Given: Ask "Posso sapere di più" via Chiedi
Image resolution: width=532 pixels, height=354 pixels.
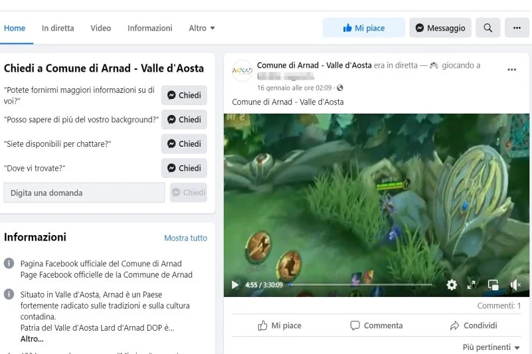Looking at the screenshot, I should coord(184,120).
